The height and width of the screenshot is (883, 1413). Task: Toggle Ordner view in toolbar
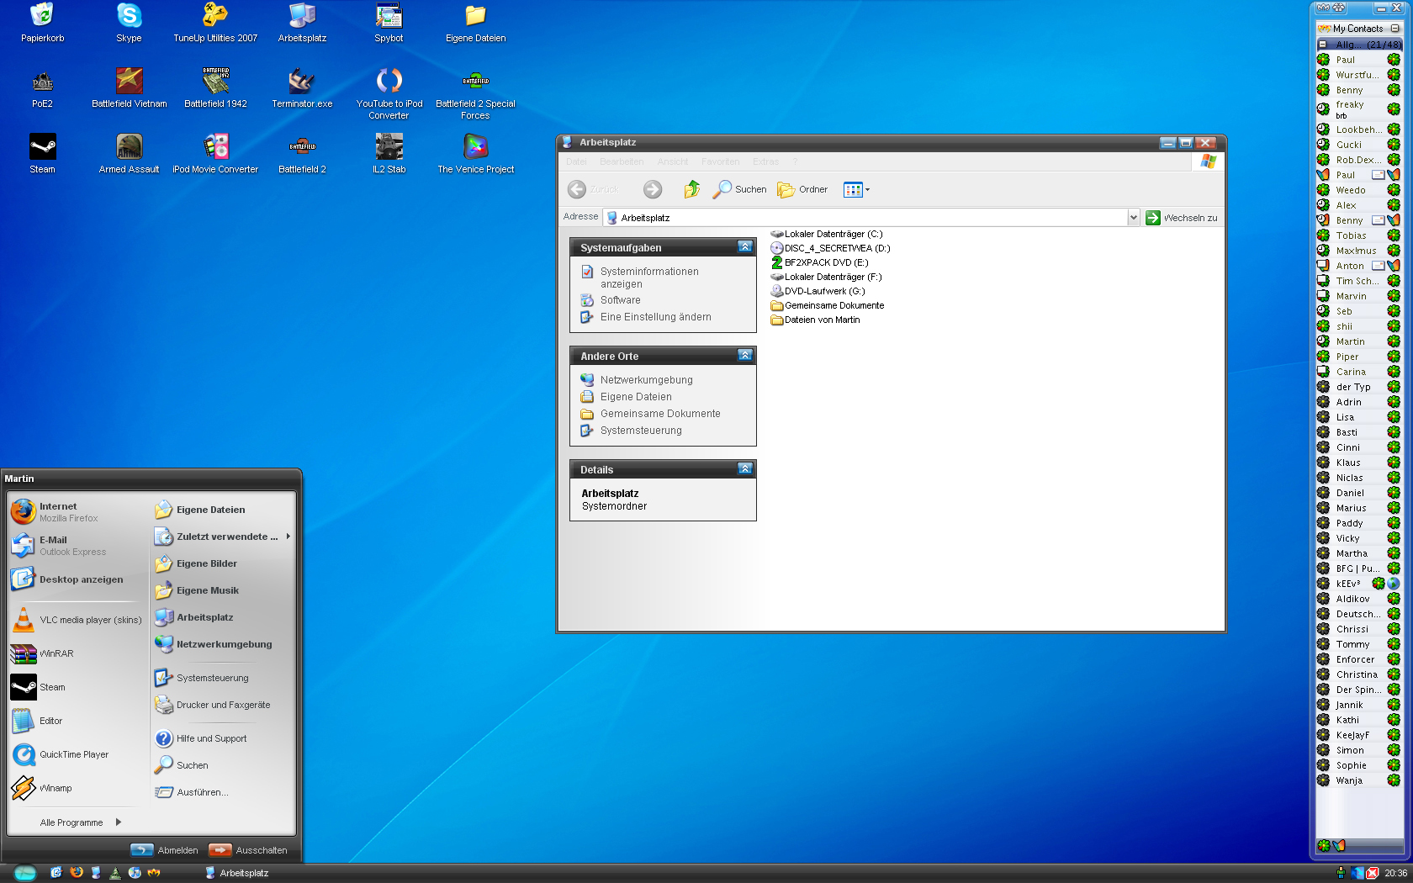pyautogui.click(x=803, y=189)
